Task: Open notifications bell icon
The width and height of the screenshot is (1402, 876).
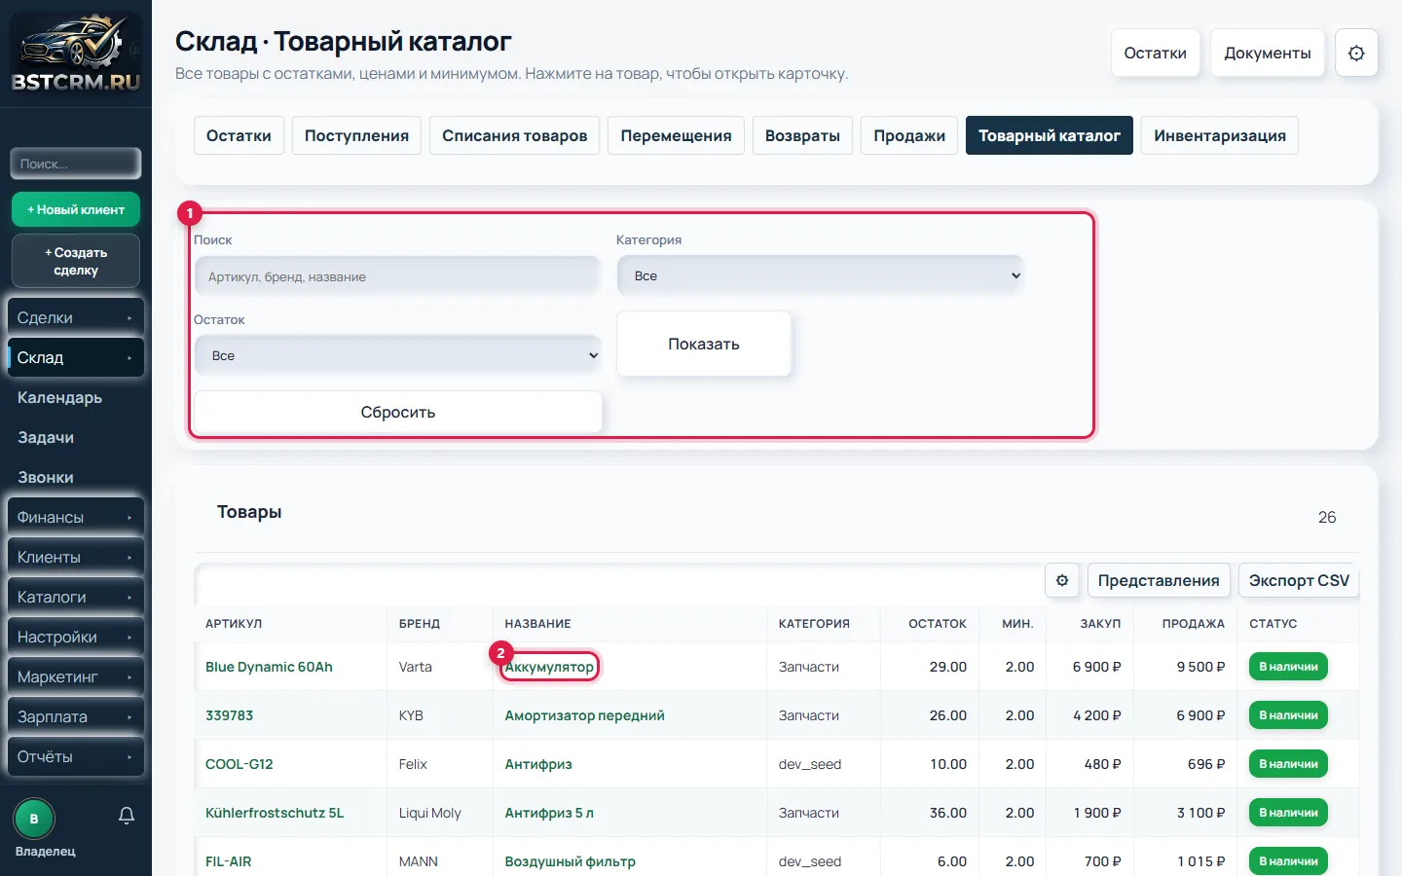Action: click(x=127, y=816)
